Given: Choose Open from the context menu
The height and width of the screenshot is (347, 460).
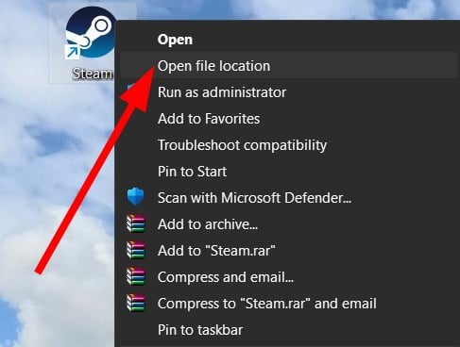Looking at the screenshot, I should click(x=288, y=40).
